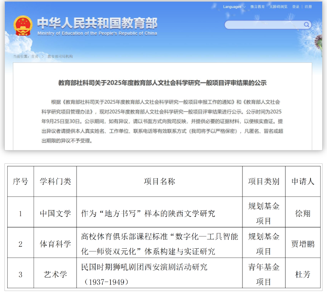The width and height of the screenshot is (327, 293).
Task: Select the 中国文学 discipline cell
Action: click(x=55, y=212)
